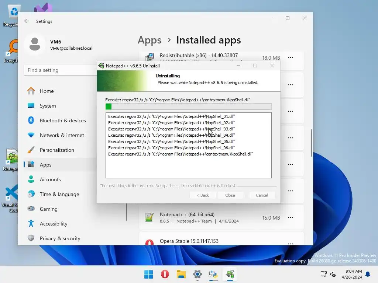Open Opera browser from taskbar
Screen dimensions: 378x283
click(x=165, y=274)
